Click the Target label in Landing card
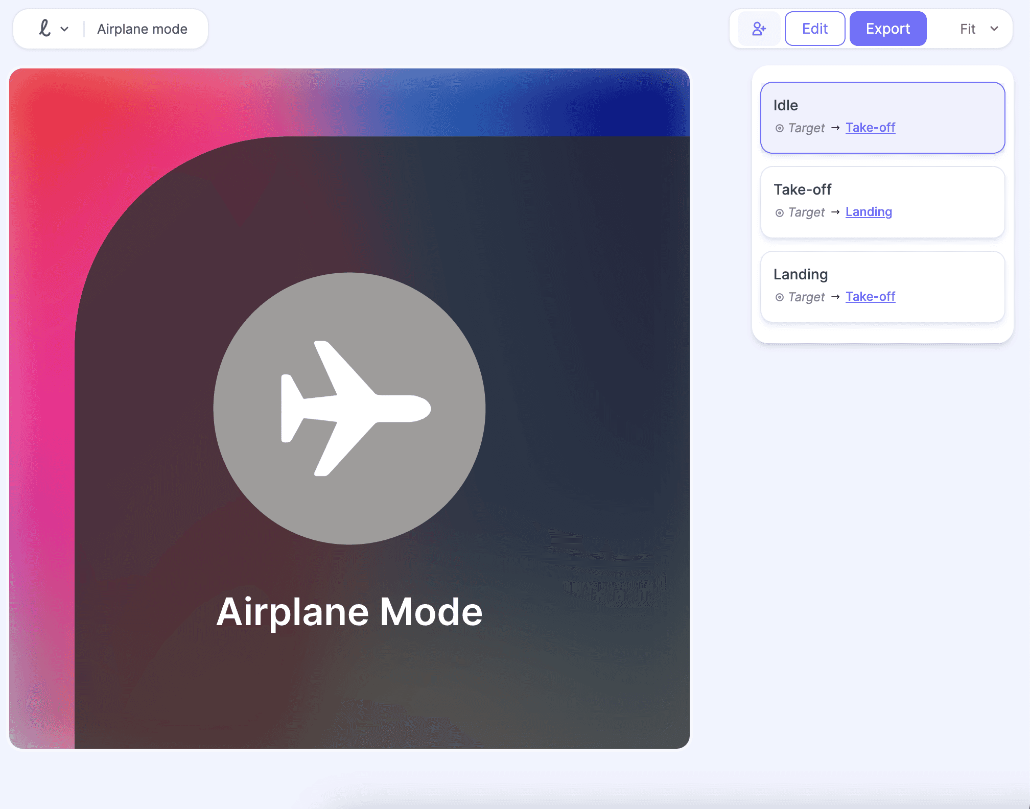The width and height of the screenshot is (1030, 809). coord(806,297)
